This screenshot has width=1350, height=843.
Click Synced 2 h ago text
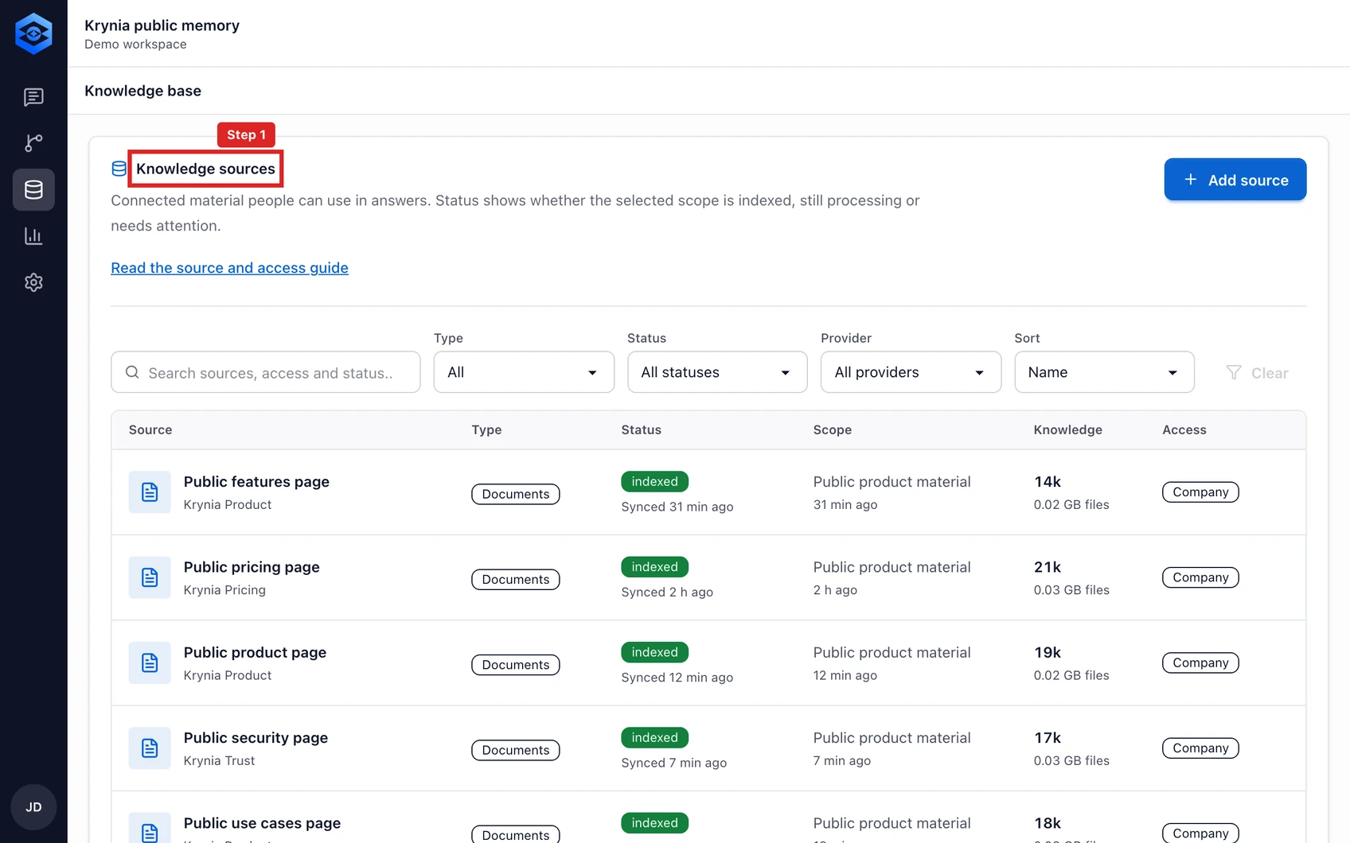click(667, 592)
